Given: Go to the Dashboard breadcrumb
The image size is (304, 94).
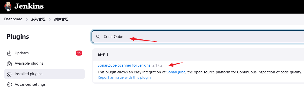Looking at the screenshot, I should pyautogui.click(x=13, y=19).
